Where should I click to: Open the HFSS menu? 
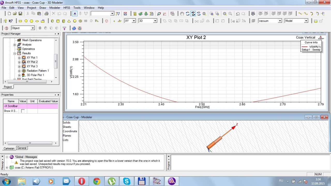(x=67, y=8)
